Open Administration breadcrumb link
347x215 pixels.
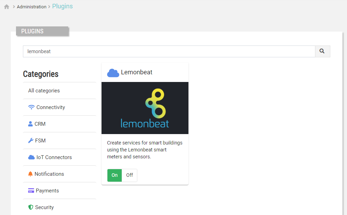(32, 7)
